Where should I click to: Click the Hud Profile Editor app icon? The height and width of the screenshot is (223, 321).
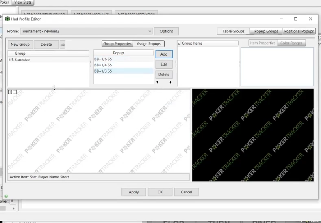(7, 19)
